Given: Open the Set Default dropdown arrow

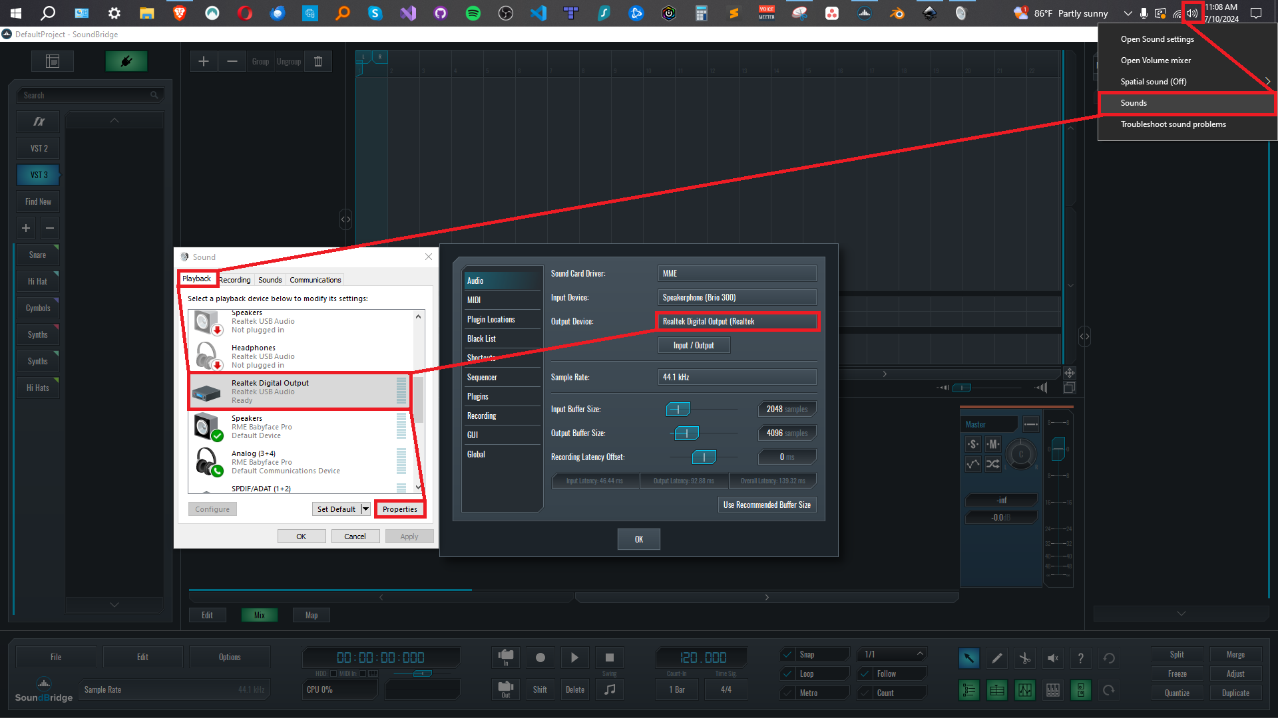Looking at the screenshot, I should pyautogui.click(x=365, y=509).
